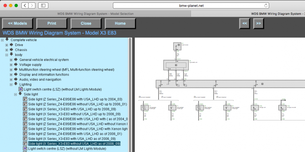Click arrow icon beside Lighting
Image resolution: width=305 pixels, height=152 pixels.
pos(16,84)
